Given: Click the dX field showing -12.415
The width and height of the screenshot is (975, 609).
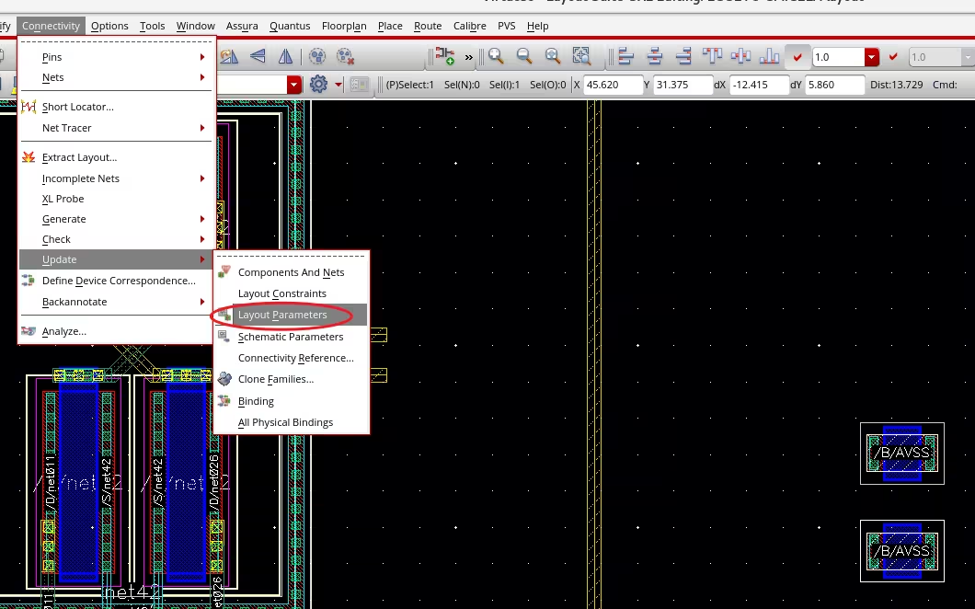Looking at the screenshot, I should (x=758, y=85).
